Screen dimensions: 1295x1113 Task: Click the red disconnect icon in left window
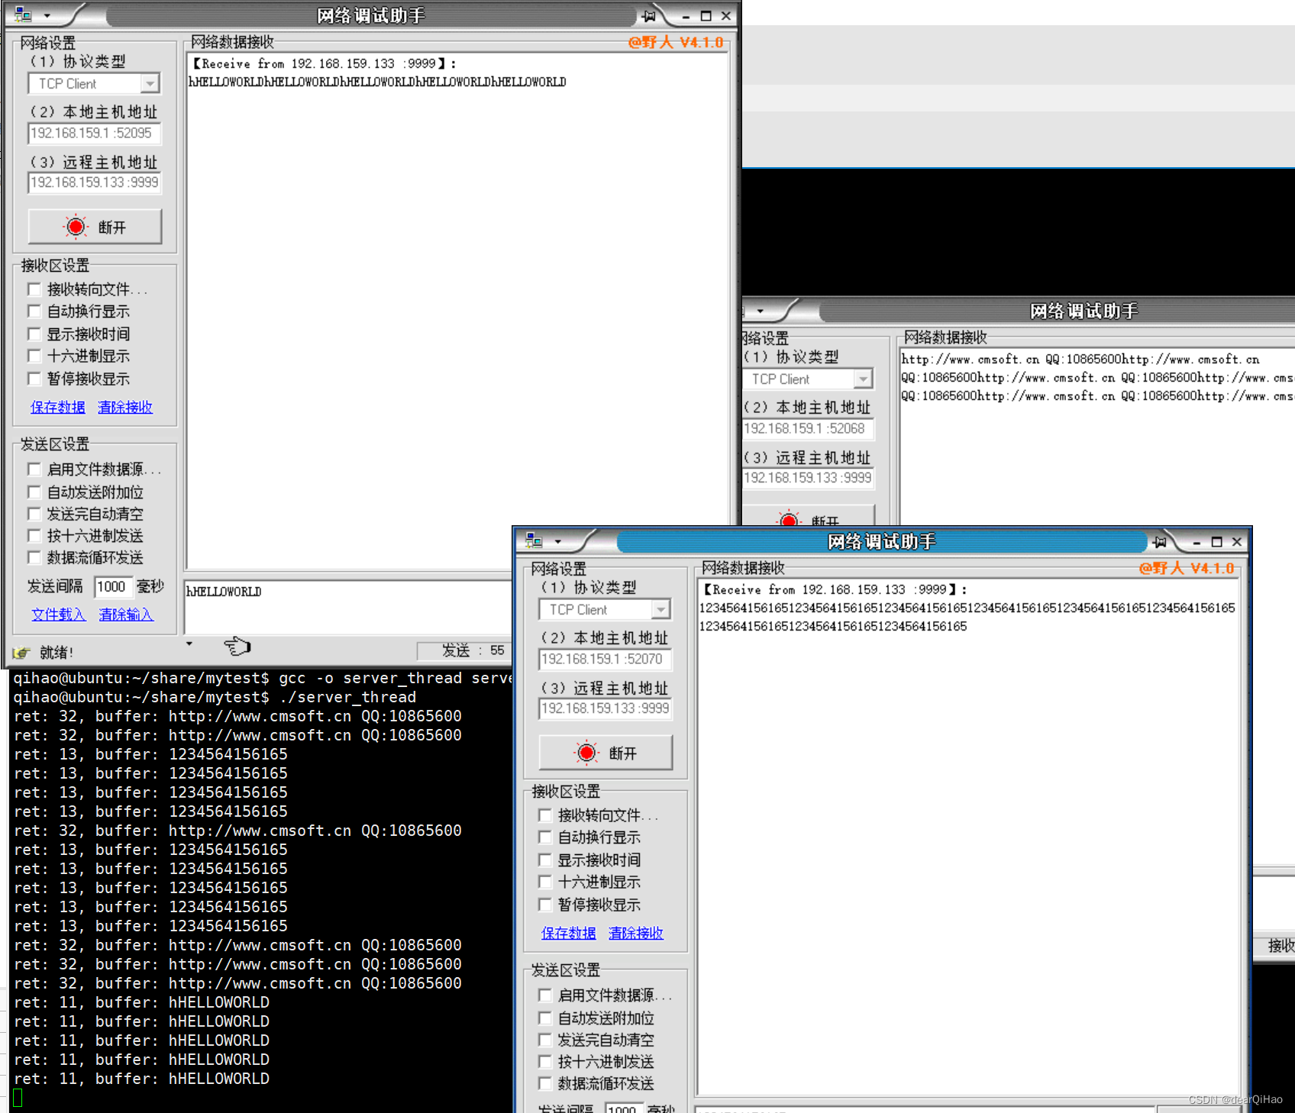click(x=76, y=227)
